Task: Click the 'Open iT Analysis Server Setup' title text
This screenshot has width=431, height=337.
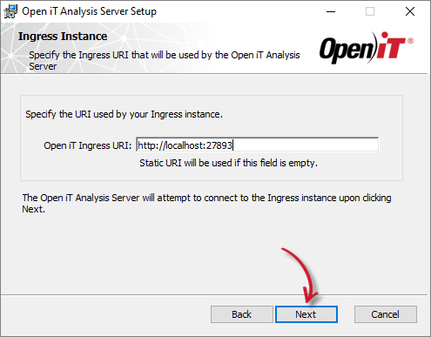Action: click(89, 11)
